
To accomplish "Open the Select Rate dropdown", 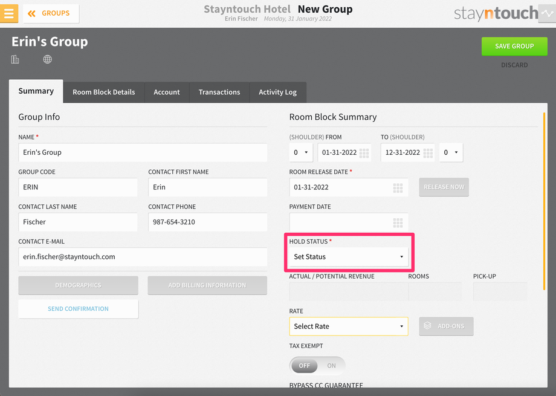I will coord(349,326).
